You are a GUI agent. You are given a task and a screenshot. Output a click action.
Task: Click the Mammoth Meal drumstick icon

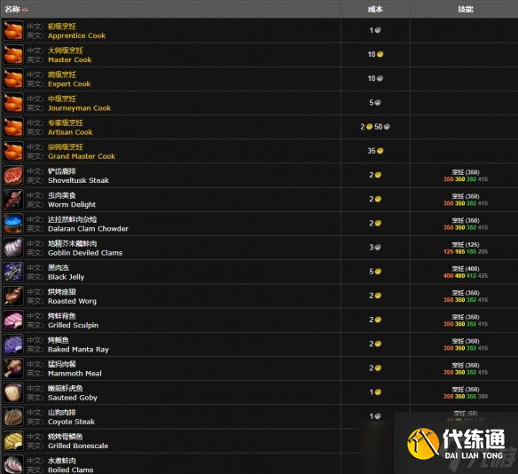tap(13, 368)
